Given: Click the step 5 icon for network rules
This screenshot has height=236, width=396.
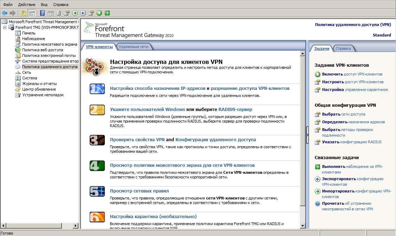Looking at the screenshot, I should 97,192.
